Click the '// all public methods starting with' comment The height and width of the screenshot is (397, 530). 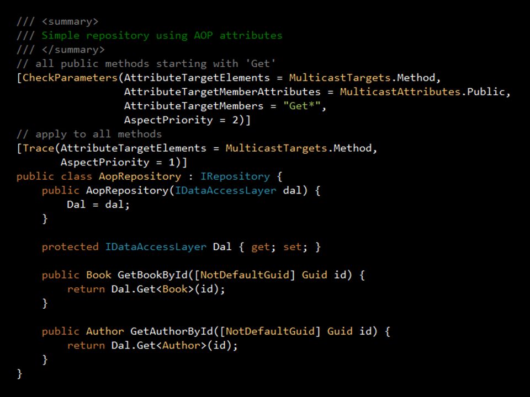point(146,63)
